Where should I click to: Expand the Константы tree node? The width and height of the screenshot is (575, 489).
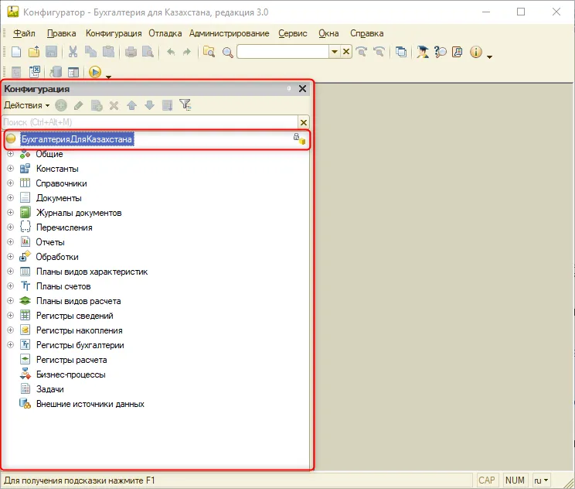(10, 169)
